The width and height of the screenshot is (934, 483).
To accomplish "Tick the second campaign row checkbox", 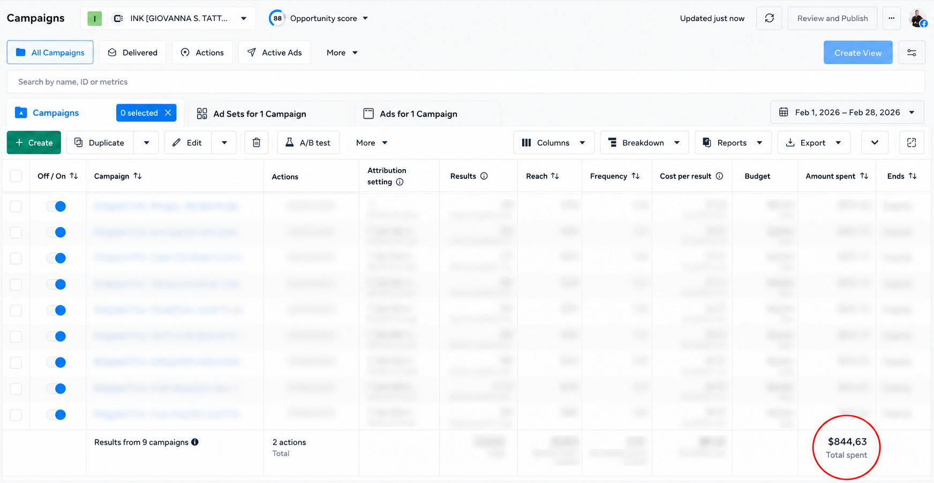I will pyautogui.click(x=16, y=232).
